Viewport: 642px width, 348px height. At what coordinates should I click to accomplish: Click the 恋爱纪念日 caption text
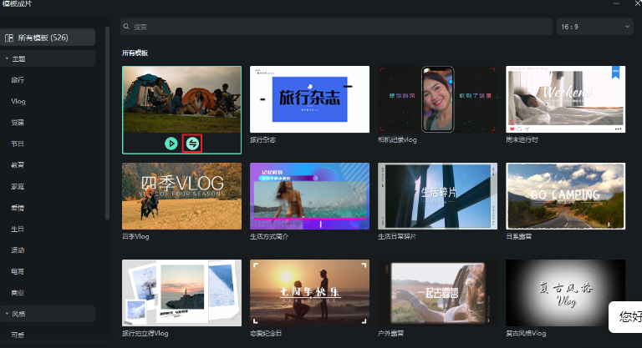pos(266,333)
